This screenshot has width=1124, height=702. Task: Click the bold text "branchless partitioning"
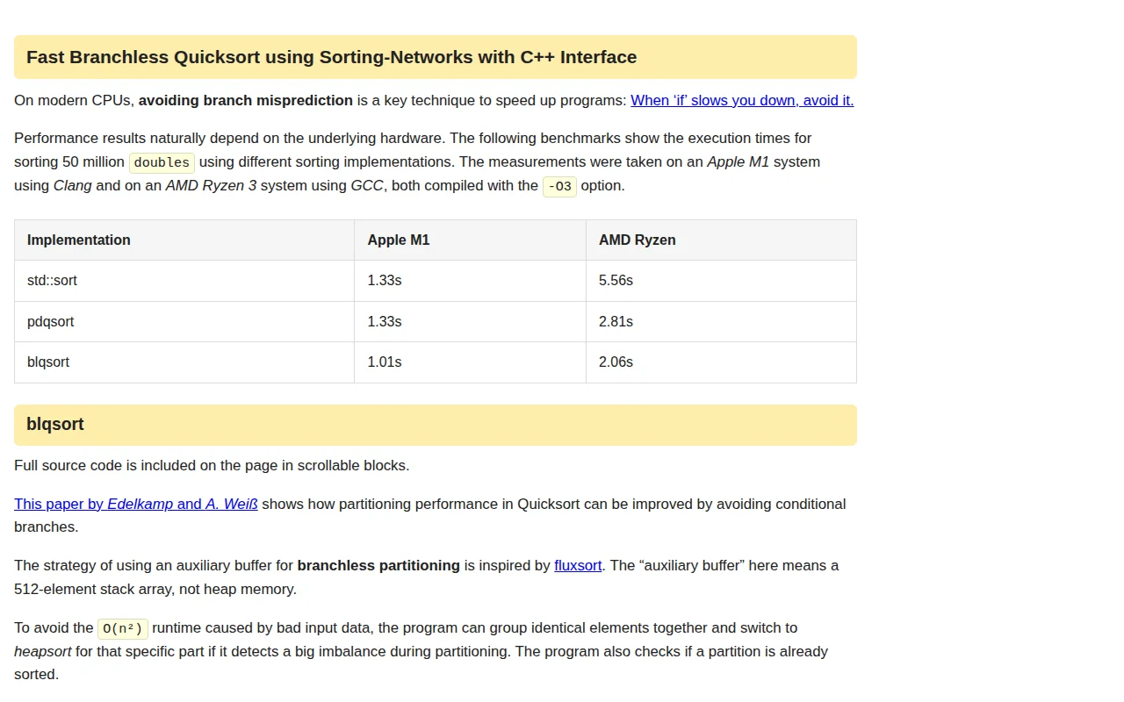378,565
